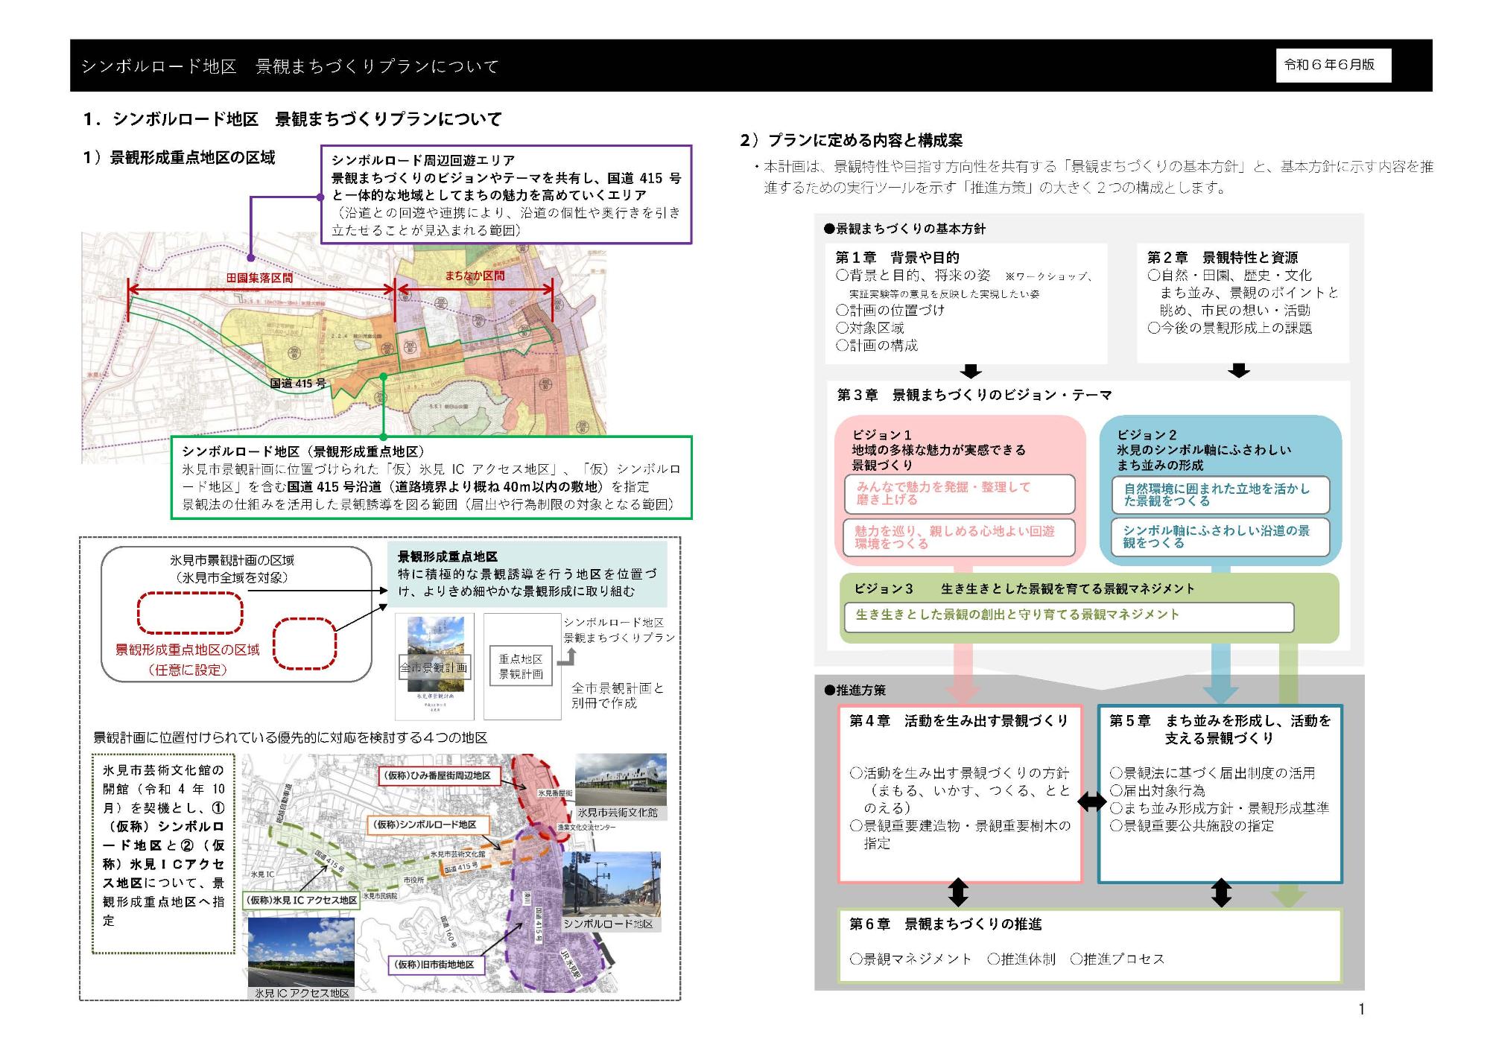Click the 第6章 景観まちづくりの推進 heading
Image resolution: width=1490 pixels, height=1054 pixels.
(945, 924)
